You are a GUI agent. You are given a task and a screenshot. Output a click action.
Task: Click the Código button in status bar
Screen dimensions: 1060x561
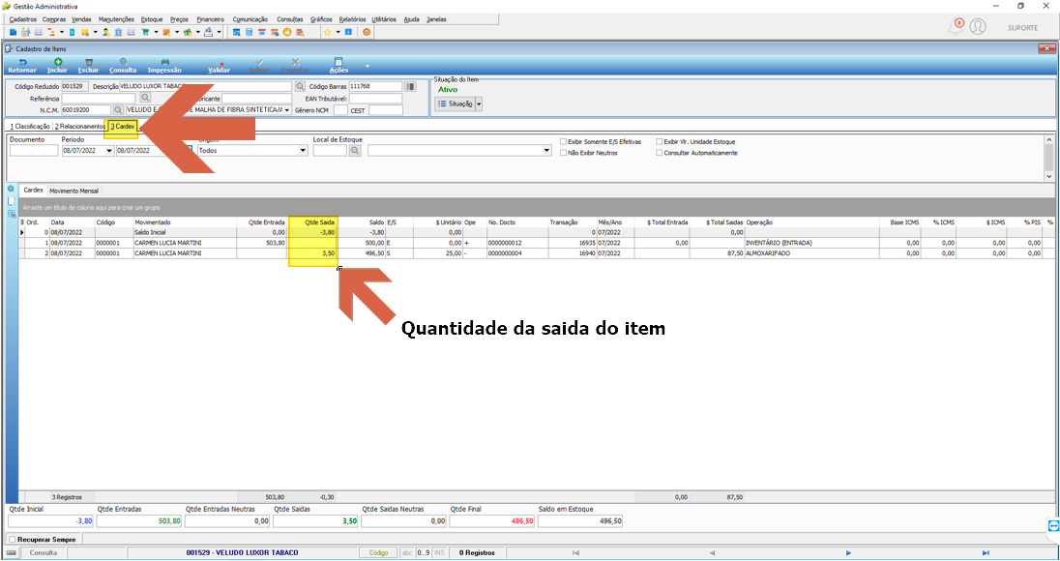[378, 553]
